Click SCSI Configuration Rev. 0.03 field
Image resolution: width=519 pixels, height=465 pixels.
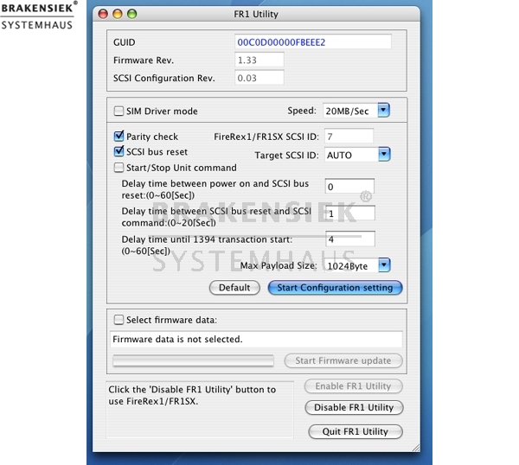coord(259,78)
